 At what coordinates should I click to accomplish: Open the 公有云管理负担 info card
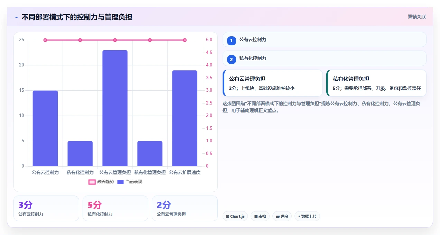click(273, 83)
